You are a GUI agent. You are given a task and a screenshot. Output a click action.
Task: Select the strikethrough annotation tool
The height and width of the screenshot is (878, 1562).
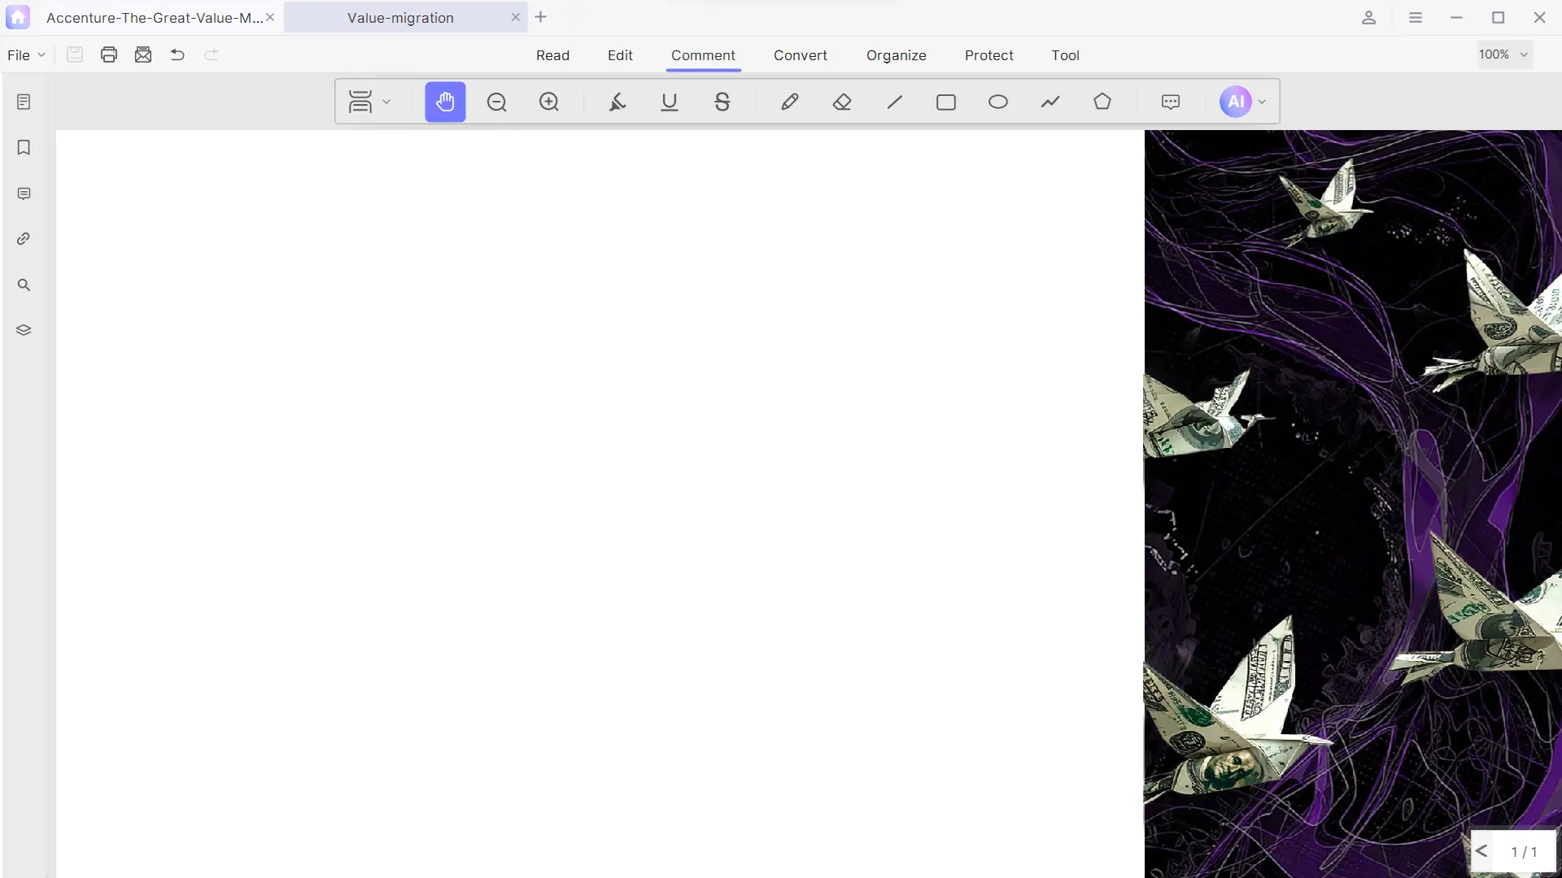click(722, 102)
